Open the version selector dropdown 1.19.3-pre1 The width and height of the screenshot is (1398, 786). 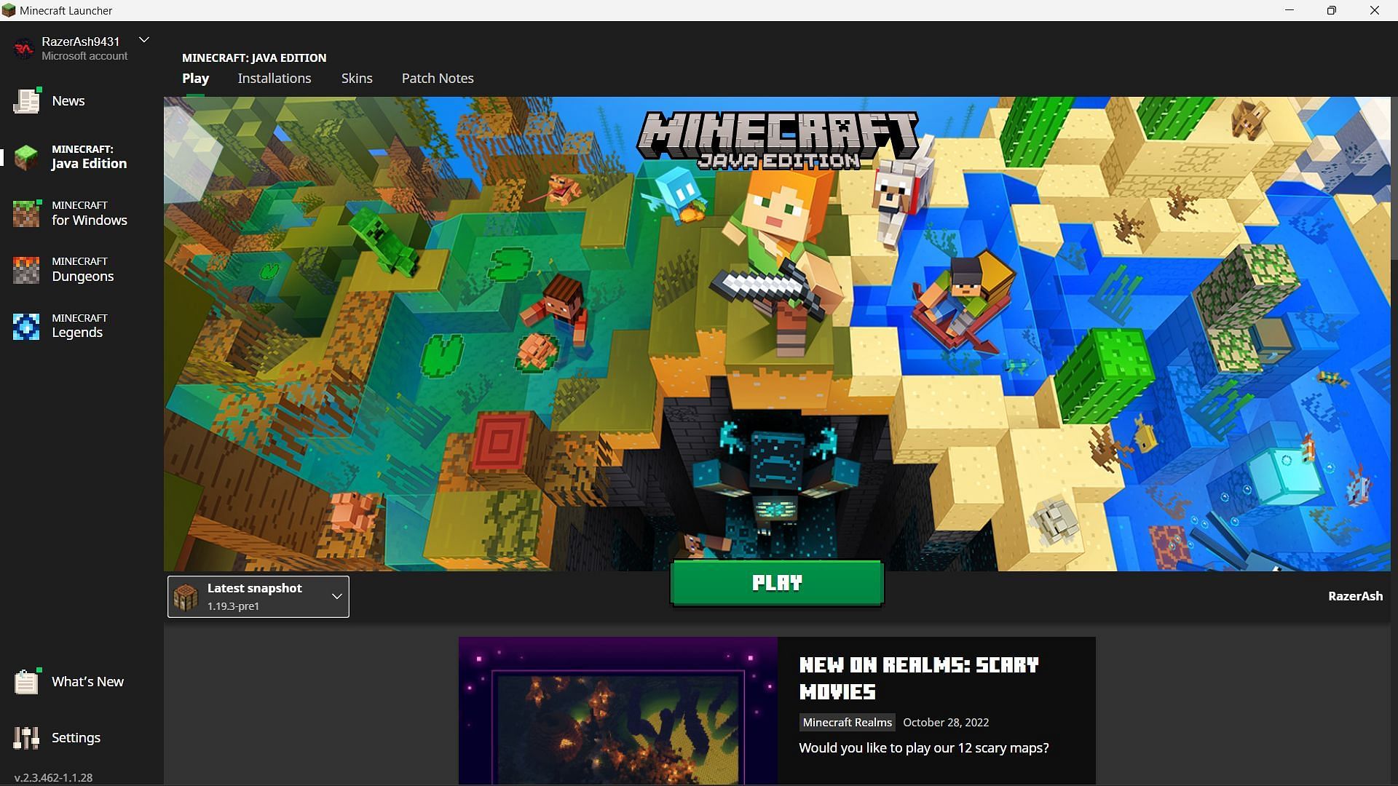337,595
